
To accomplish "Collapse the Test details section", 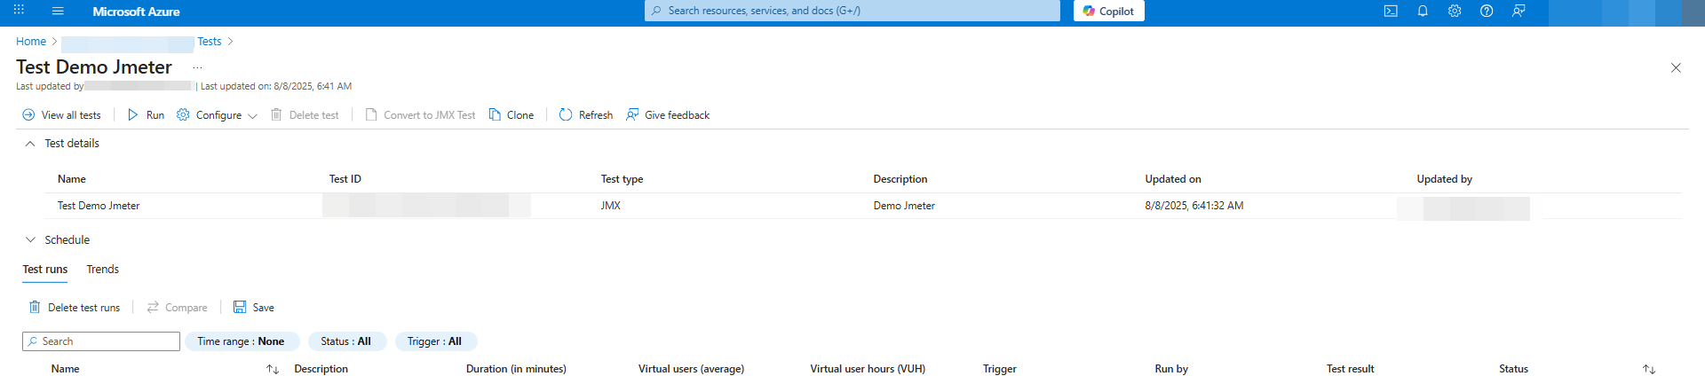I will (30, 144).
